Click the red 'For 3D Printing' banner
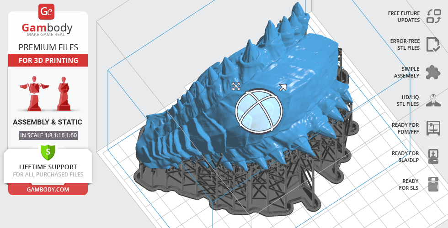 (x=48, y=61)
